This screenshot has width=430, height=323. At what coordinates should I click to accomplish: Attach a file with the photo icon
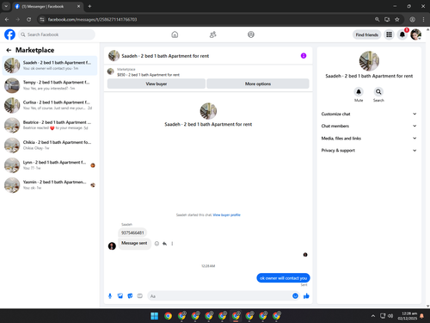(x=120, y=296)
